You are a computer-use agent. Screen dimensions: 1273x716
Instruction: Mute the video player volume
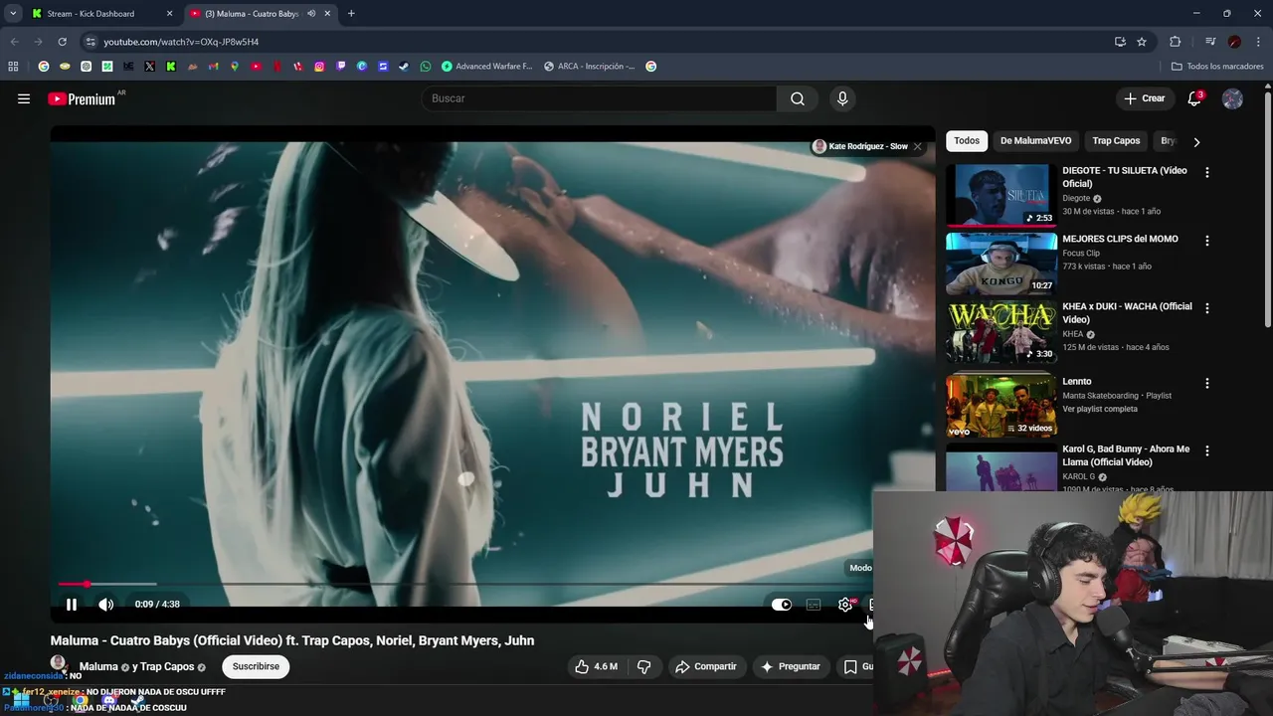(106, 605)
